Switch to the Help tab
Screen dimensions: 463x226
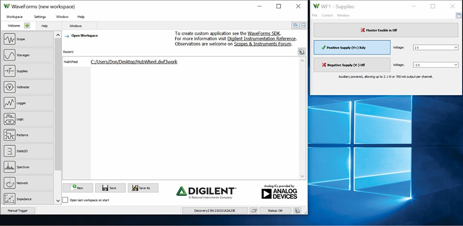pos(44,26)
